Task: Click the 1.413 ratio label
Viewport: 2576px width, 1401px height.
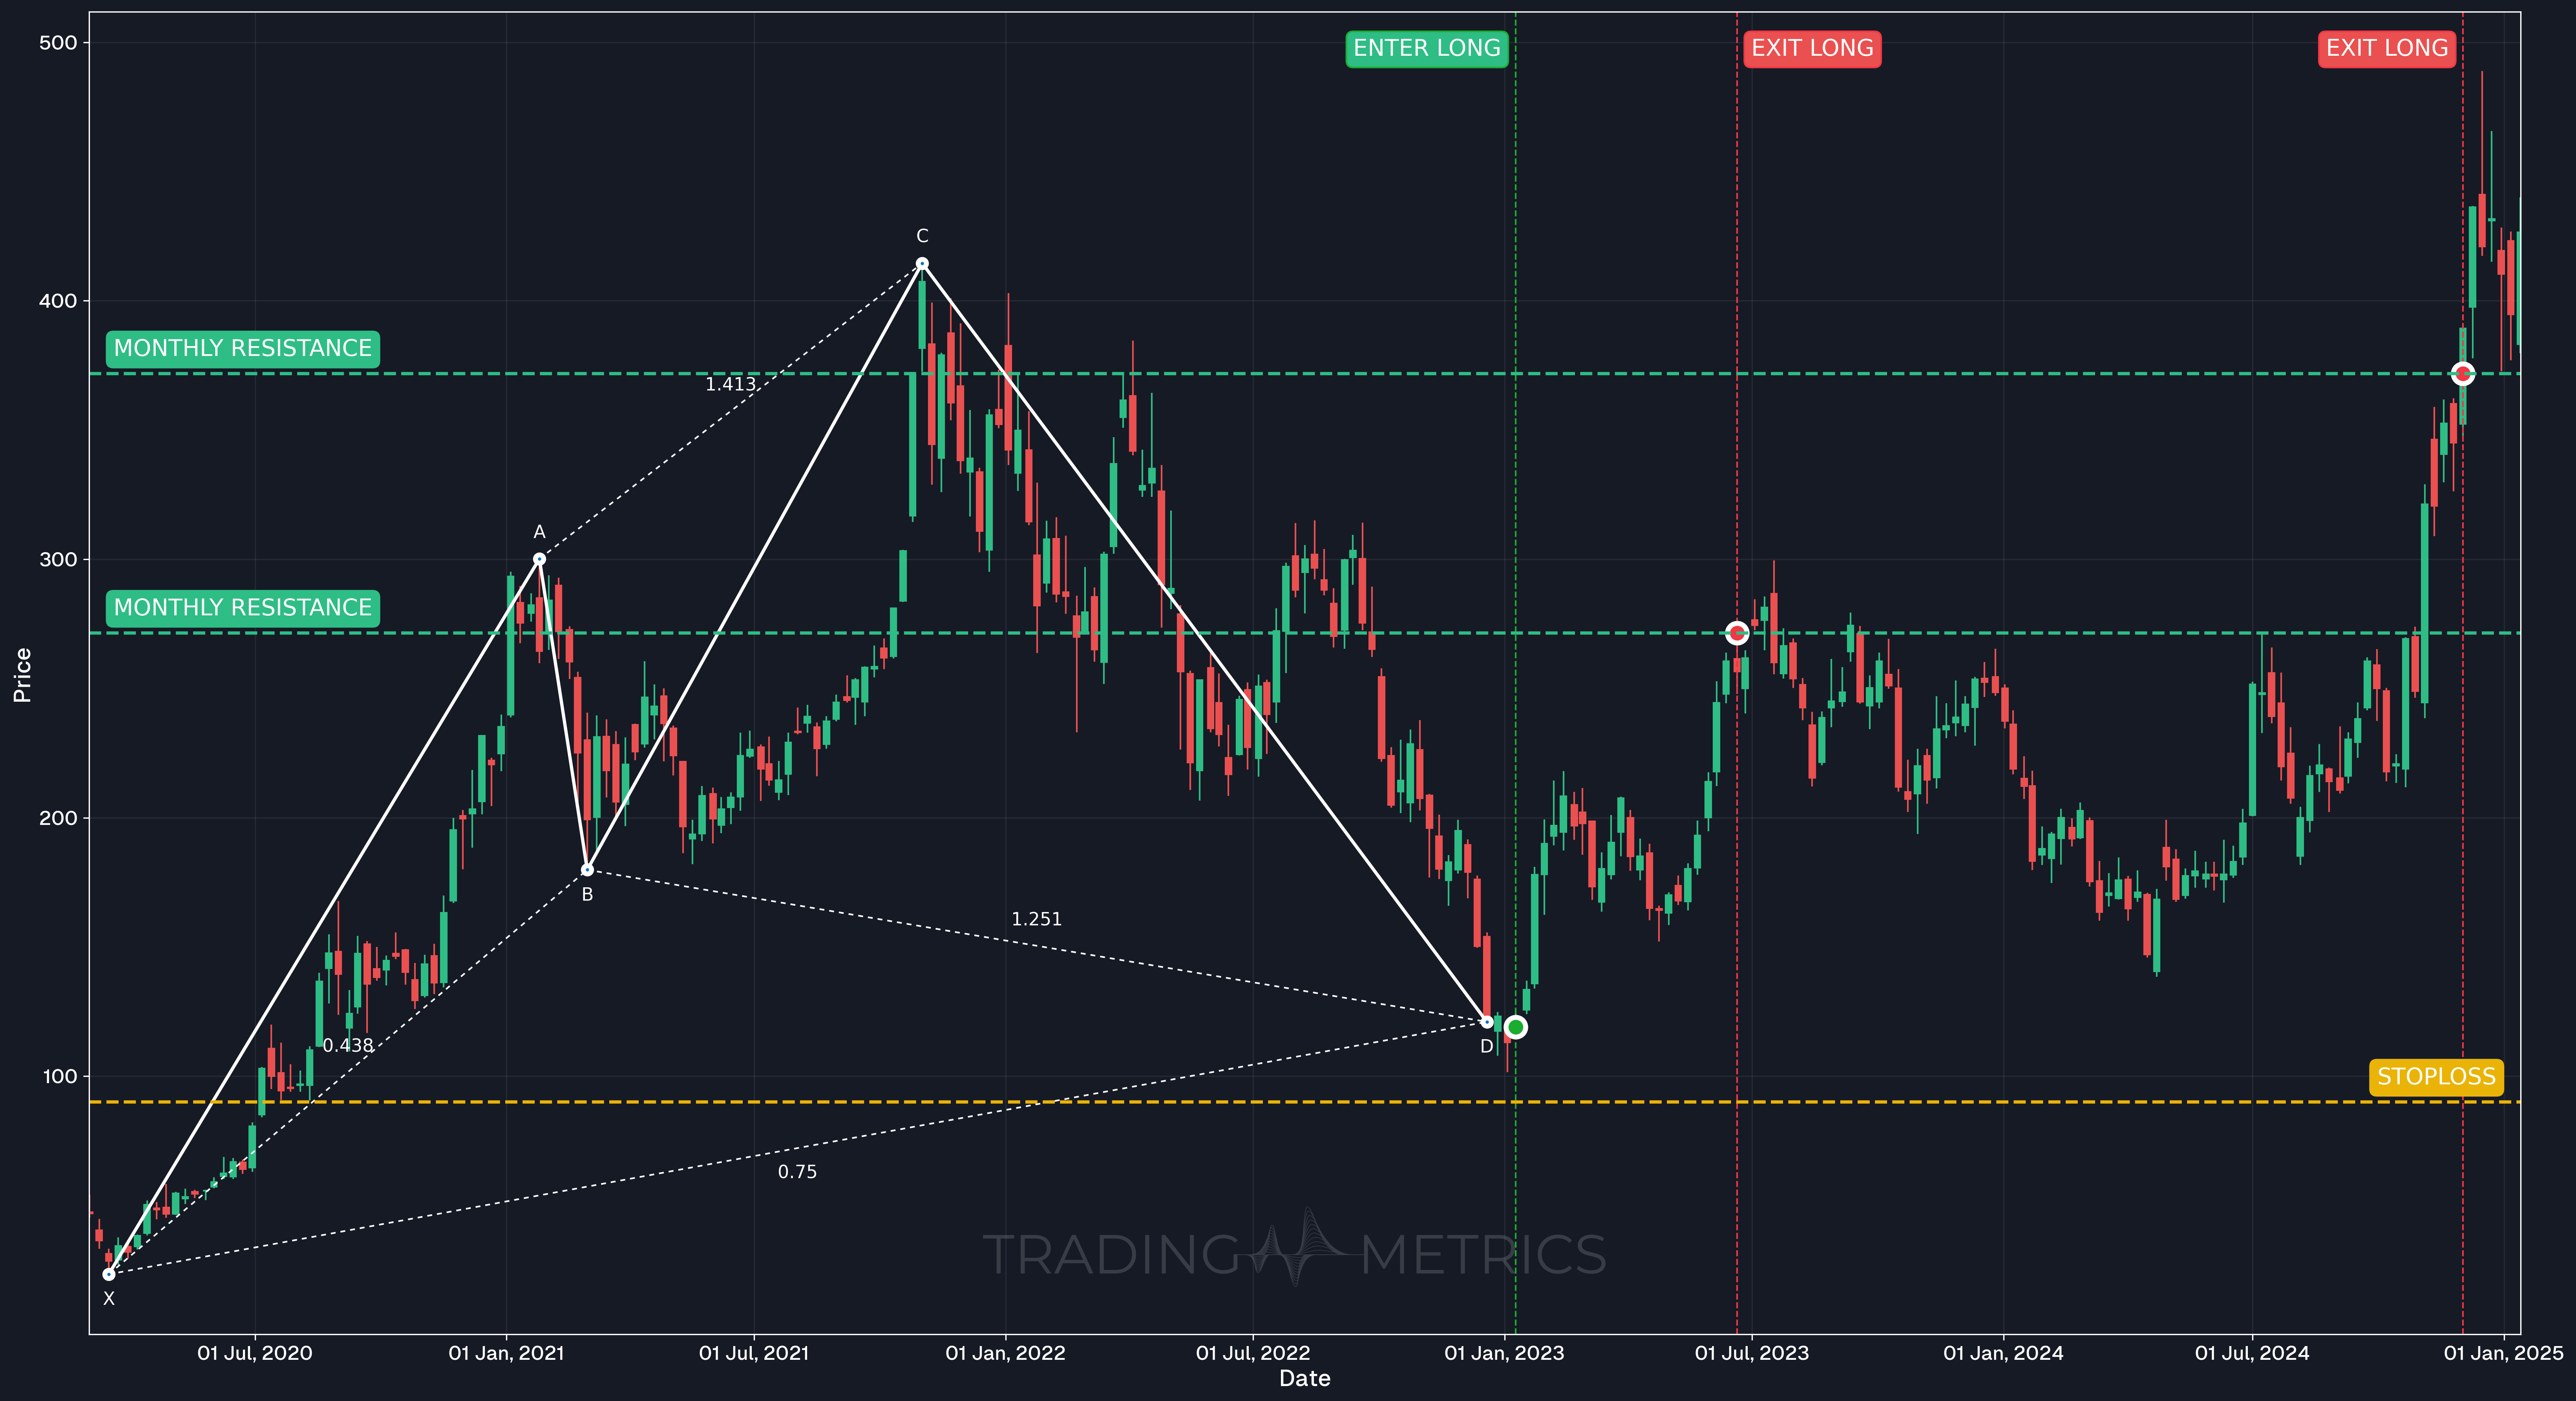Action: click(x=730, y=384)
